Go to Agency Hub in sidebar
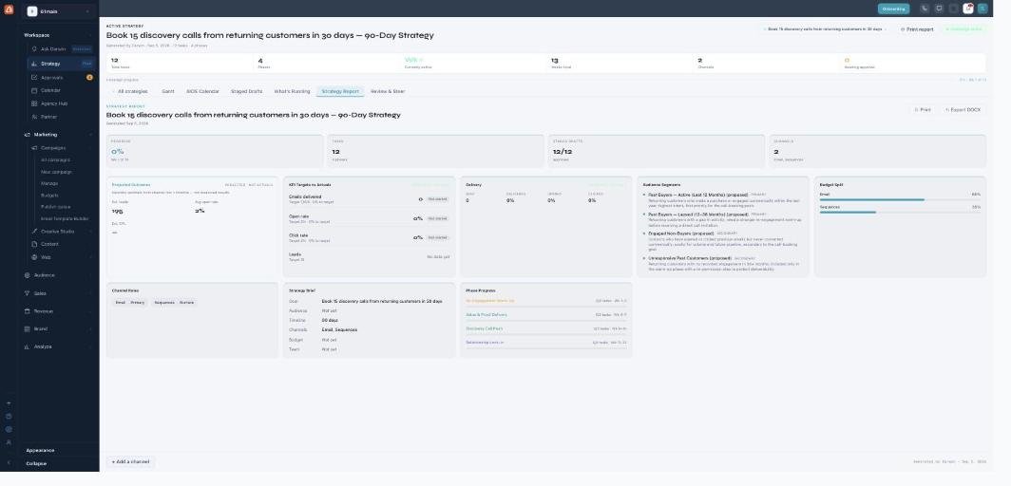 (61, 103)
